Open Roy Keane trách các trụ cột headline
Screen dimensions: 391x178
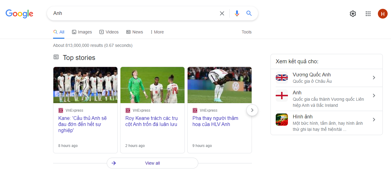151,121
